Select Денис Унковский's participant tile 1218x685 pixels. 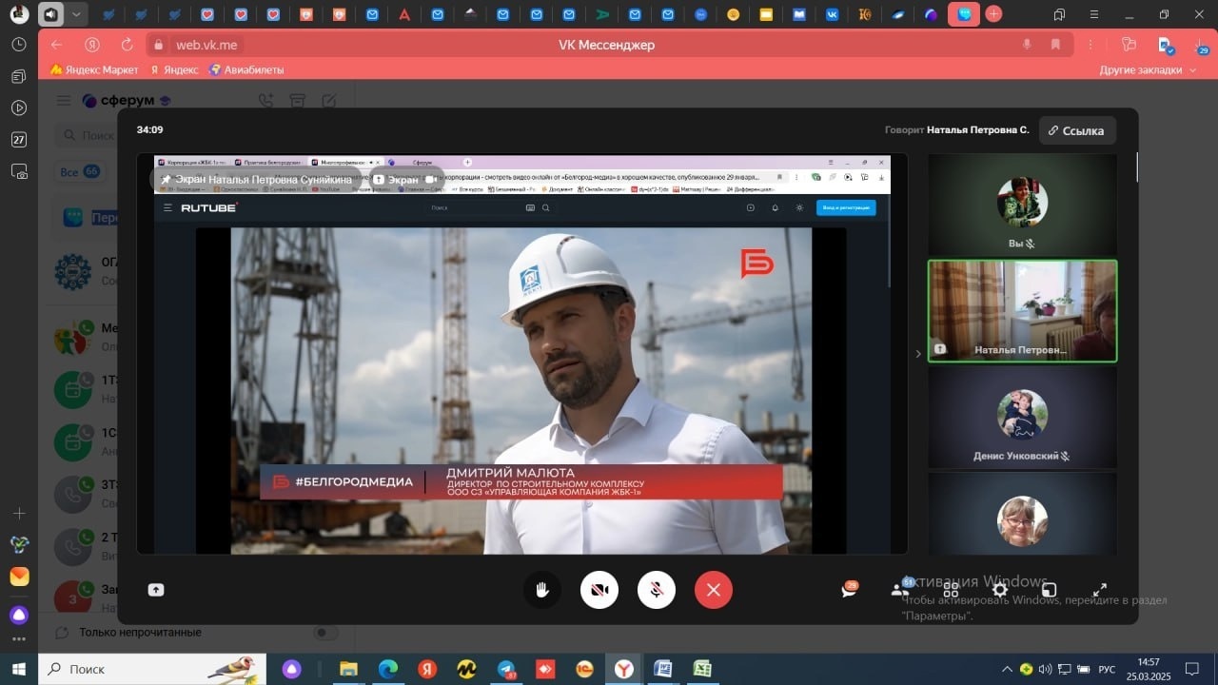coord(1022,417)
